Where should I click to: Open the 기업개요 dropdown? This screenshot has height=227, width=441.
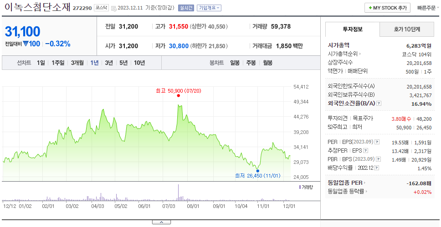[209, 8]
